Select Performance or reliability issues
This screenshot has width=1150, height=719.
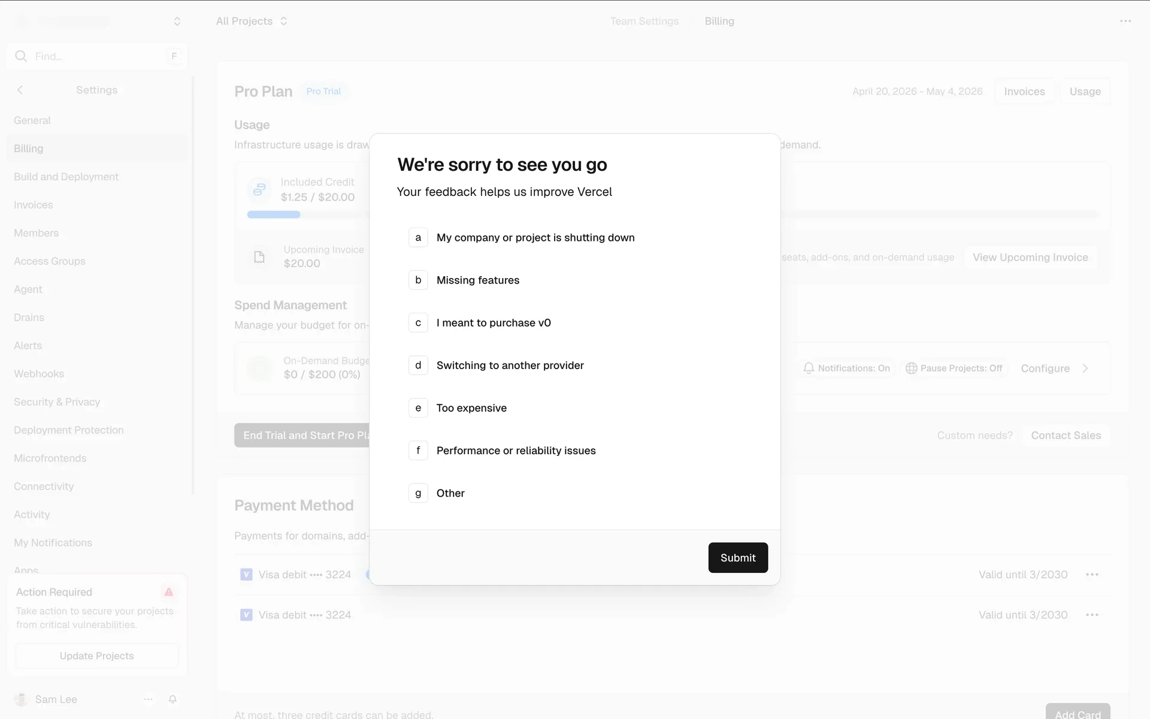click(574, 451)
